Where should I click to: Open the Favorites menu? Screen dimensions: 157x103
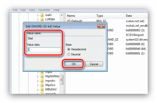(44, 10)
